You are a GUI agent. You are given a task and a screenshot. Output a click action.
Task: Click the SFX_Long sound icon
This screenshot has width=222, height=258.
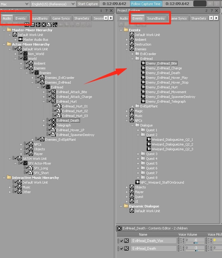pos(31,168)
